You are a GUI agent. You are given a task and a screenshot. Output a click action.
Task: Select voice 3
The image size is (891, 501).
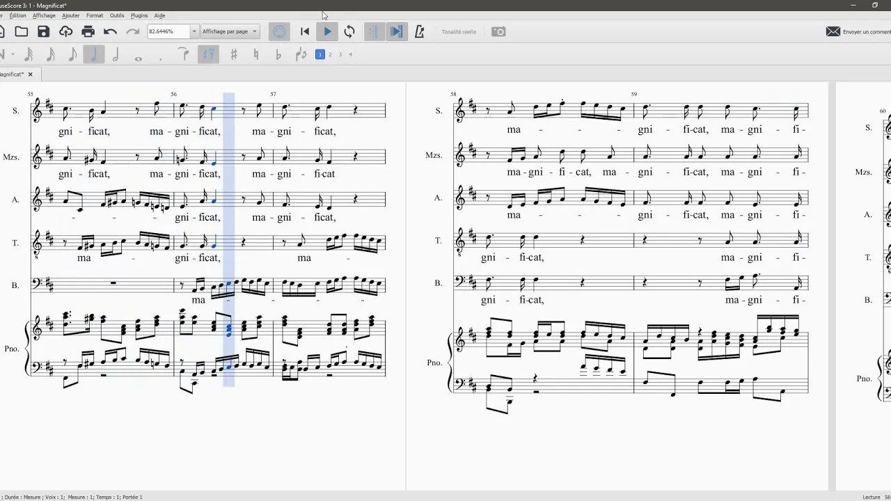point(340,54)
